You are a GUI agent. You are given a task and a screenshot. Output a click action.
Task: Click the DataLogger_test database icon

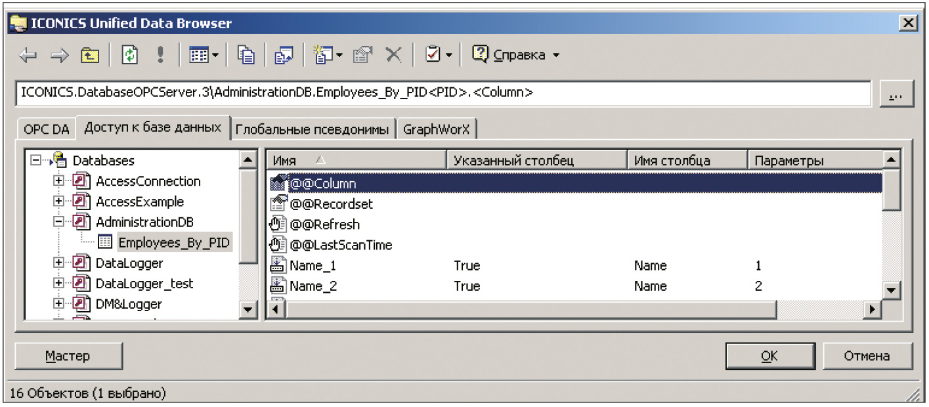82,284
